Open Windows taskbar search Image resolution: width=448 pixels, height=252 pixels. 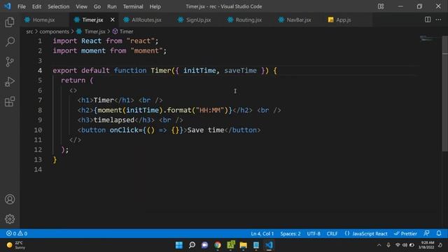[192, 245]
